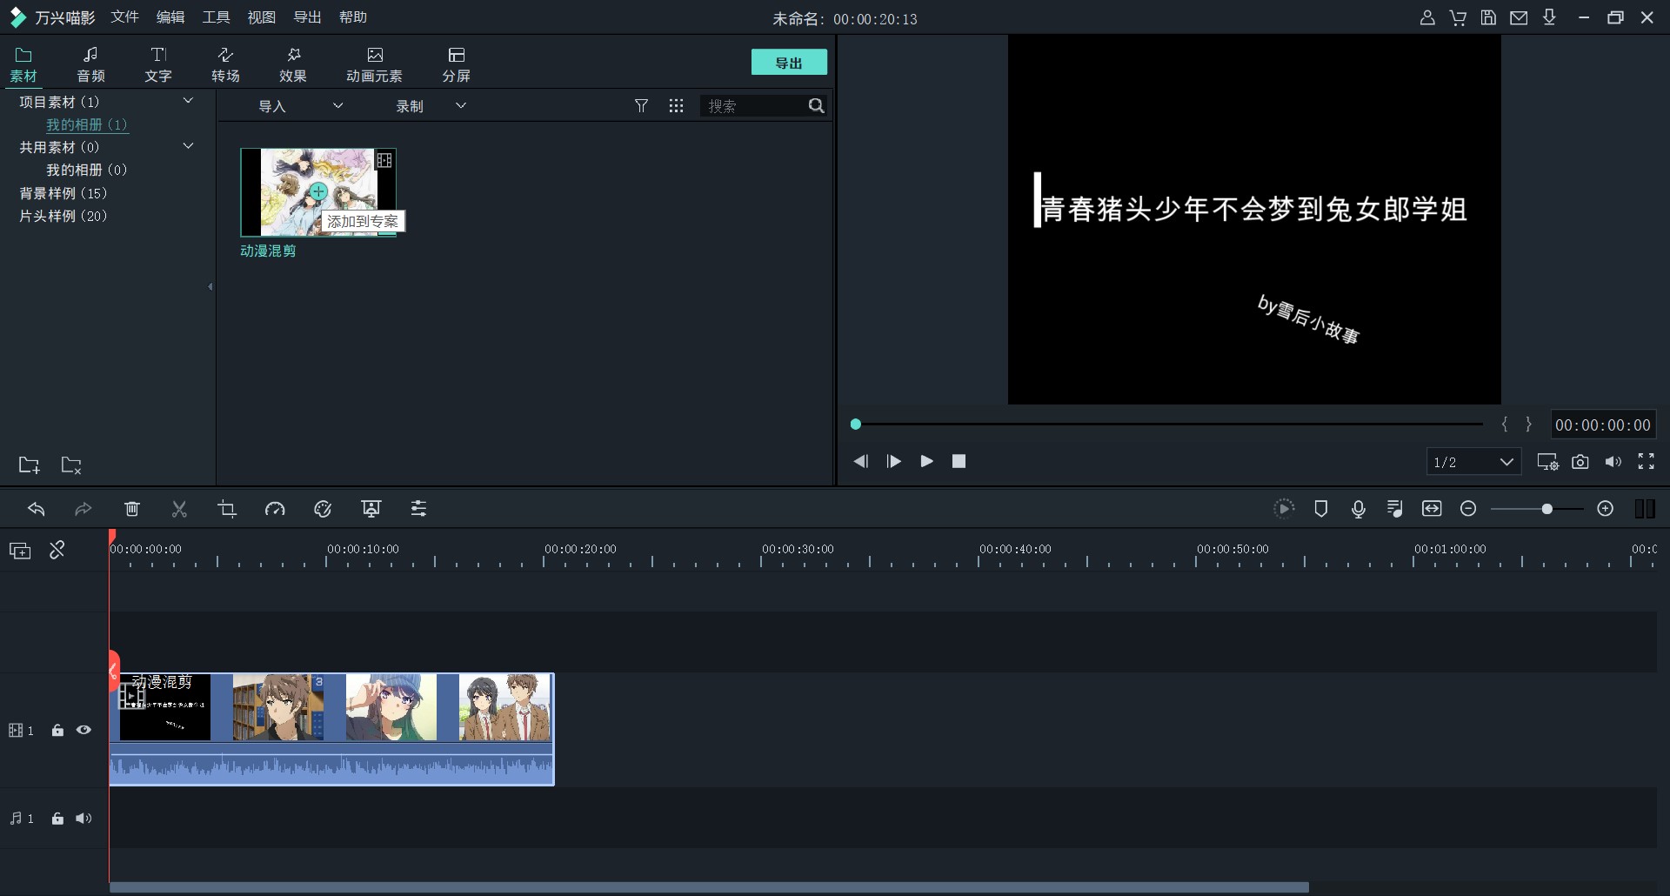Open the color correction palette tool

click(x=323, y=509)
